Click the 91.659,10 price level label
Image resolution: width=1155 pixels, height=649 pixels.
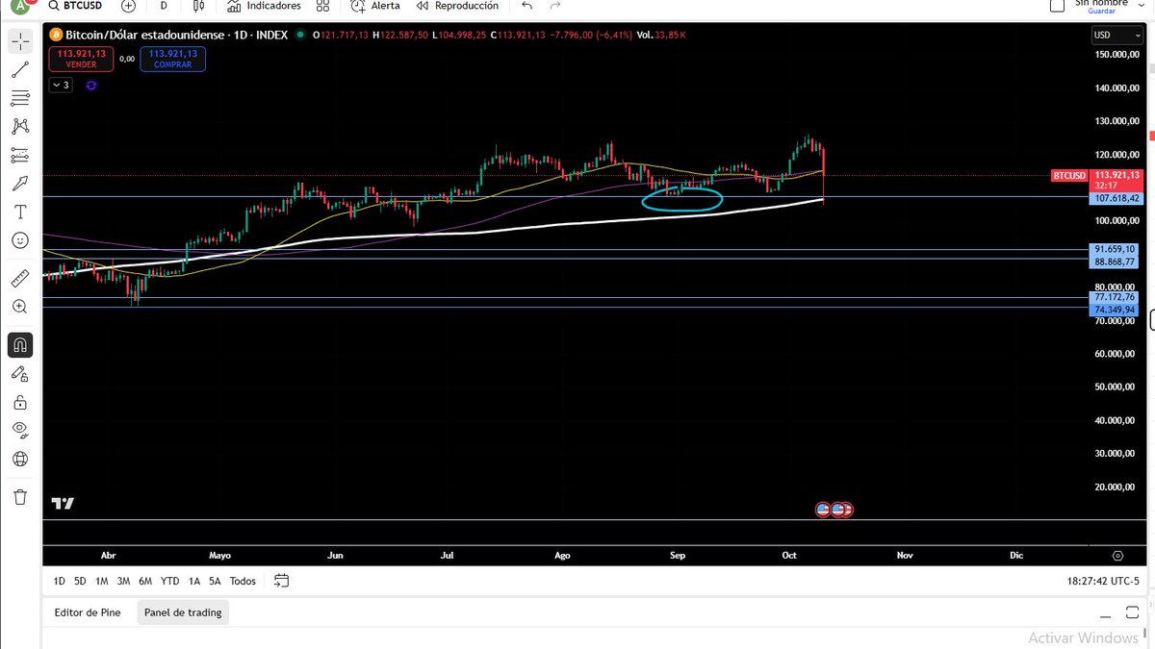(1116, 249)
